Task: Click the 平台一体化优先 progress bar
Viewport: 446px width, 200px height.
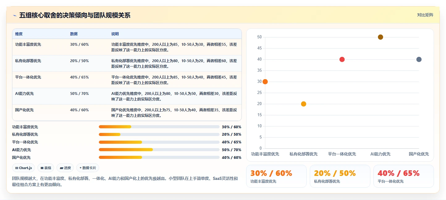Action: coord(159,142)
